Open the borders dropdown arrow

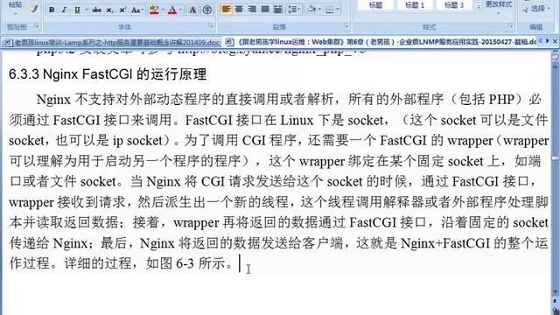(x=338, y=9)
